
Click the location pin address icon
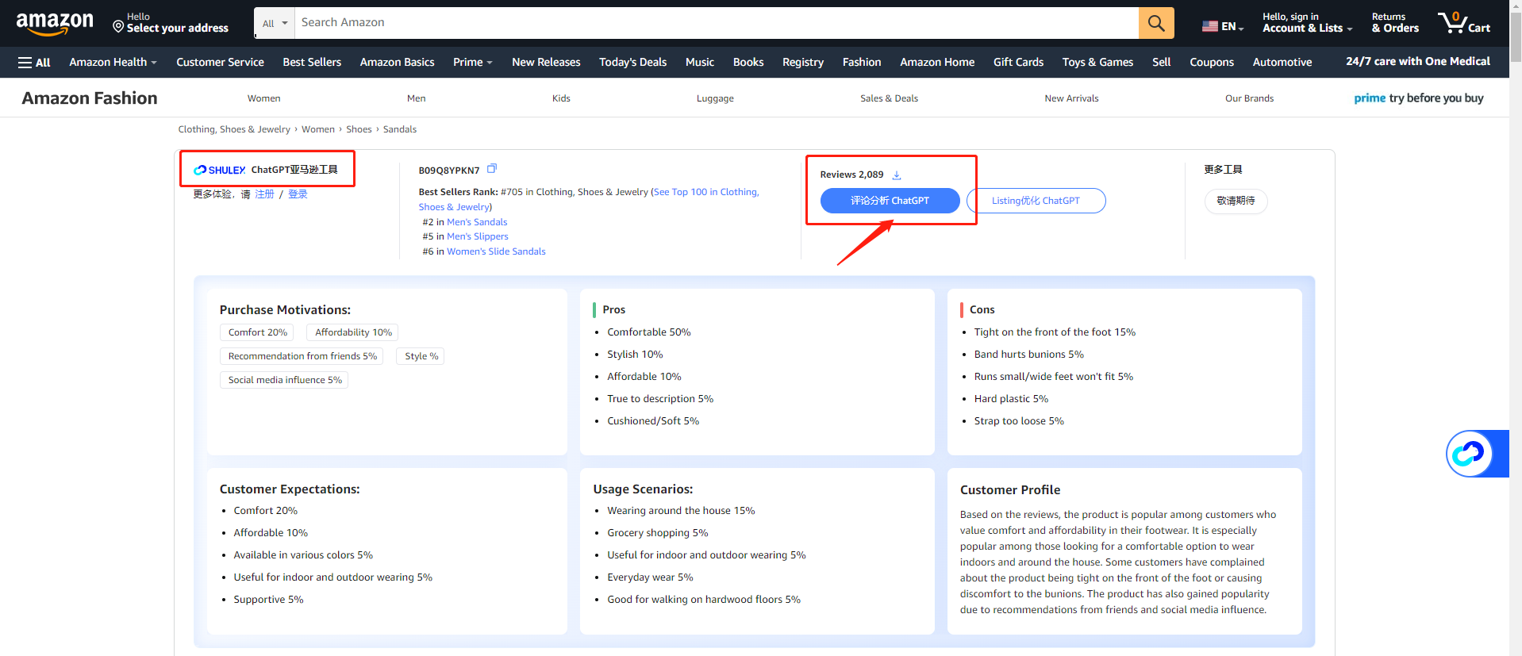118,27
